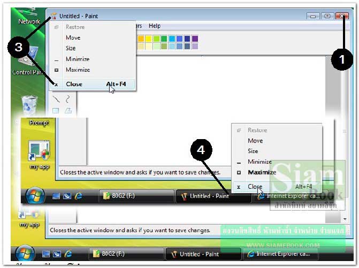The image size is (359, 268).
Task: Pick the lavender color swatch
Action: pos(195,46)
